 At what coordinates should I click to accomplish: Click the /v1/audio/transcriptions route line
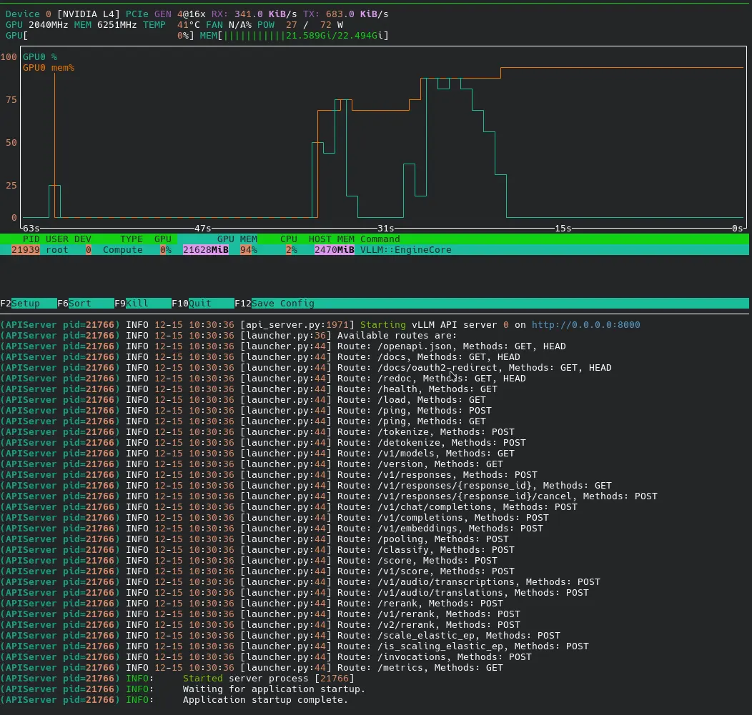click(300, 581)
